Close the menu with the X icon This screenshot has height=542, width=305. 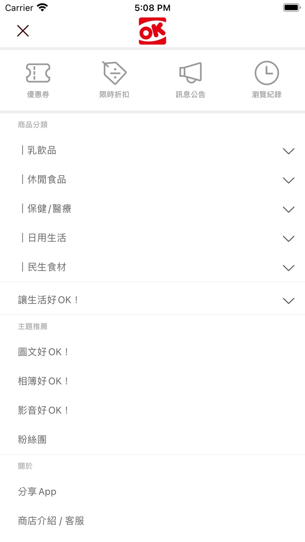pyautogui.click(x=23, y=31)
